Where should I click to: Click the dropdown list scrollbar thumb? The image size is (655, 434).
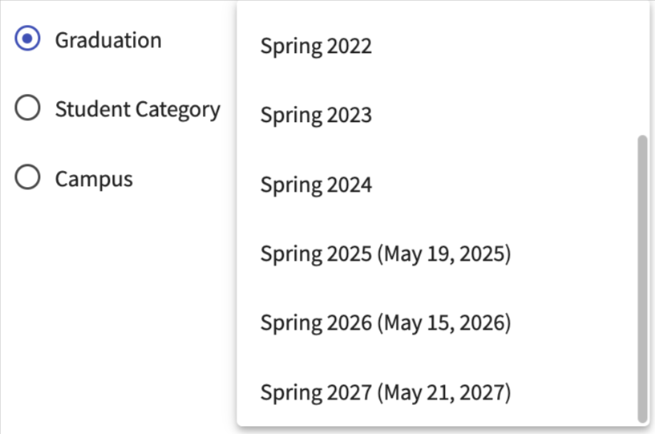pyautogui.click(x=641, y=278)
